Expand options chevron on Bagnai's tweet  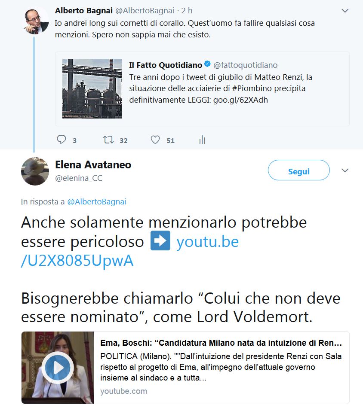pyautogui.click(x=345, y=11)
